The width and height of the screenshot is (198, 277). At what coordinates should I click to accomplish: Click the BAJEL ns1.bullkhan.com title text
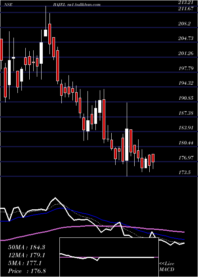point(76,5)
